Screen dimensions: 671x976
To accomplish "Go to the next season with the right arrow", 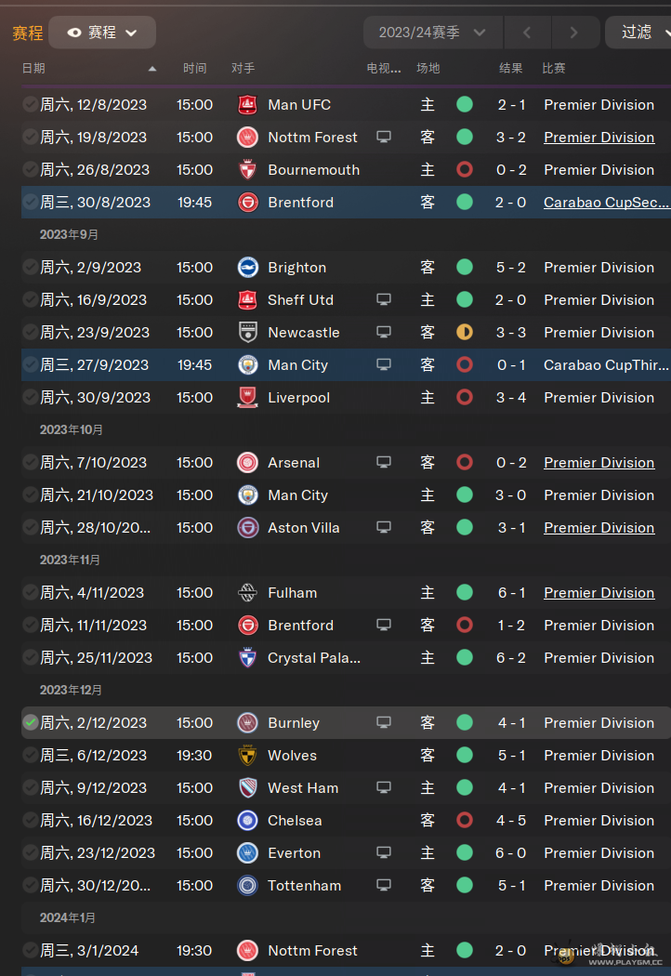I will point(574,33).
